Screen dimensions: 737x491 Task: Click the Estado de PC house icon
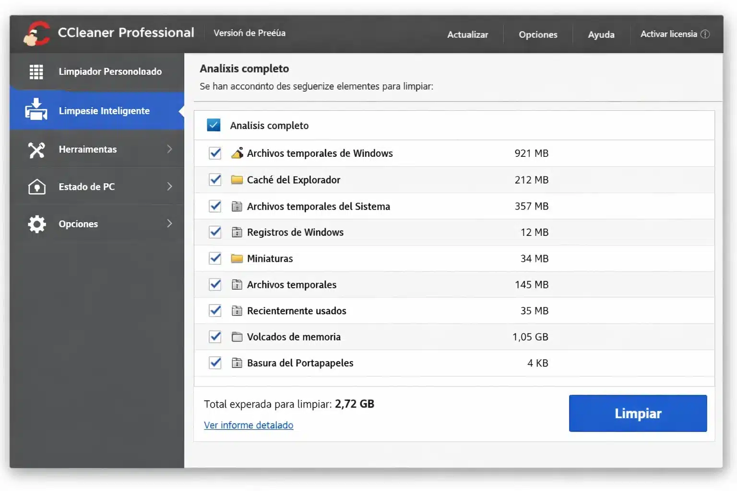coord(36,187)
